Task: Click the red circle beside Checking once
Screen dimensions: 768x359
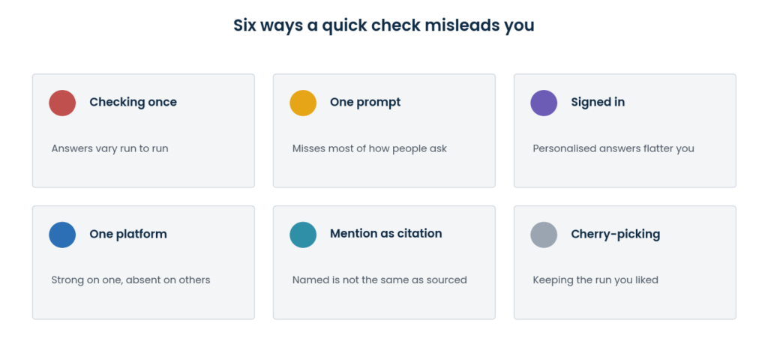Action: (62, 103)
